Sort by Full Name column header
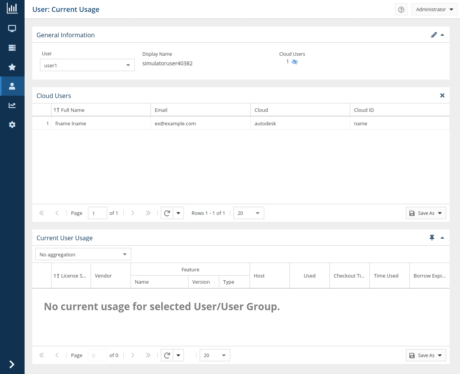 [101, 110]
